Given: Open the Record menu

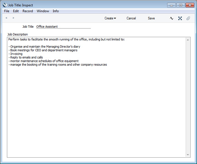Looking at the screenshot, I should coord(27,11).
